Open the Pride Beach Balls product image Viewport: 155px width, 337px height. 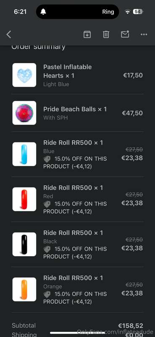pos(24,113)
